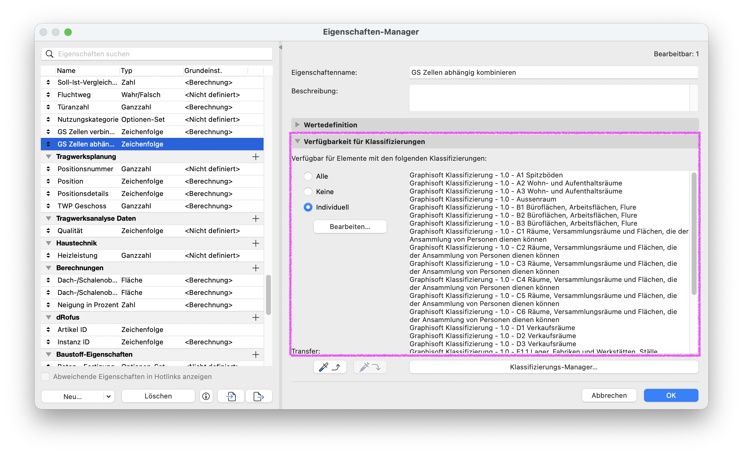The image size is (743, 455).
Task: Click reorder handle of Instanz ID row
Action: coord(48,342)
